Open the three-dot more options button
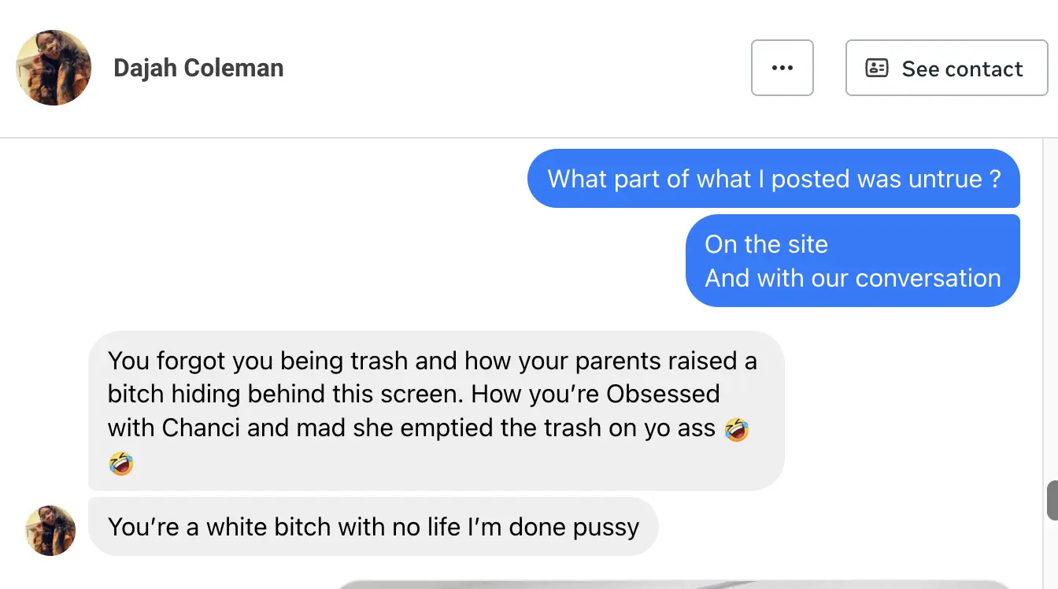 tap(782, 68)
